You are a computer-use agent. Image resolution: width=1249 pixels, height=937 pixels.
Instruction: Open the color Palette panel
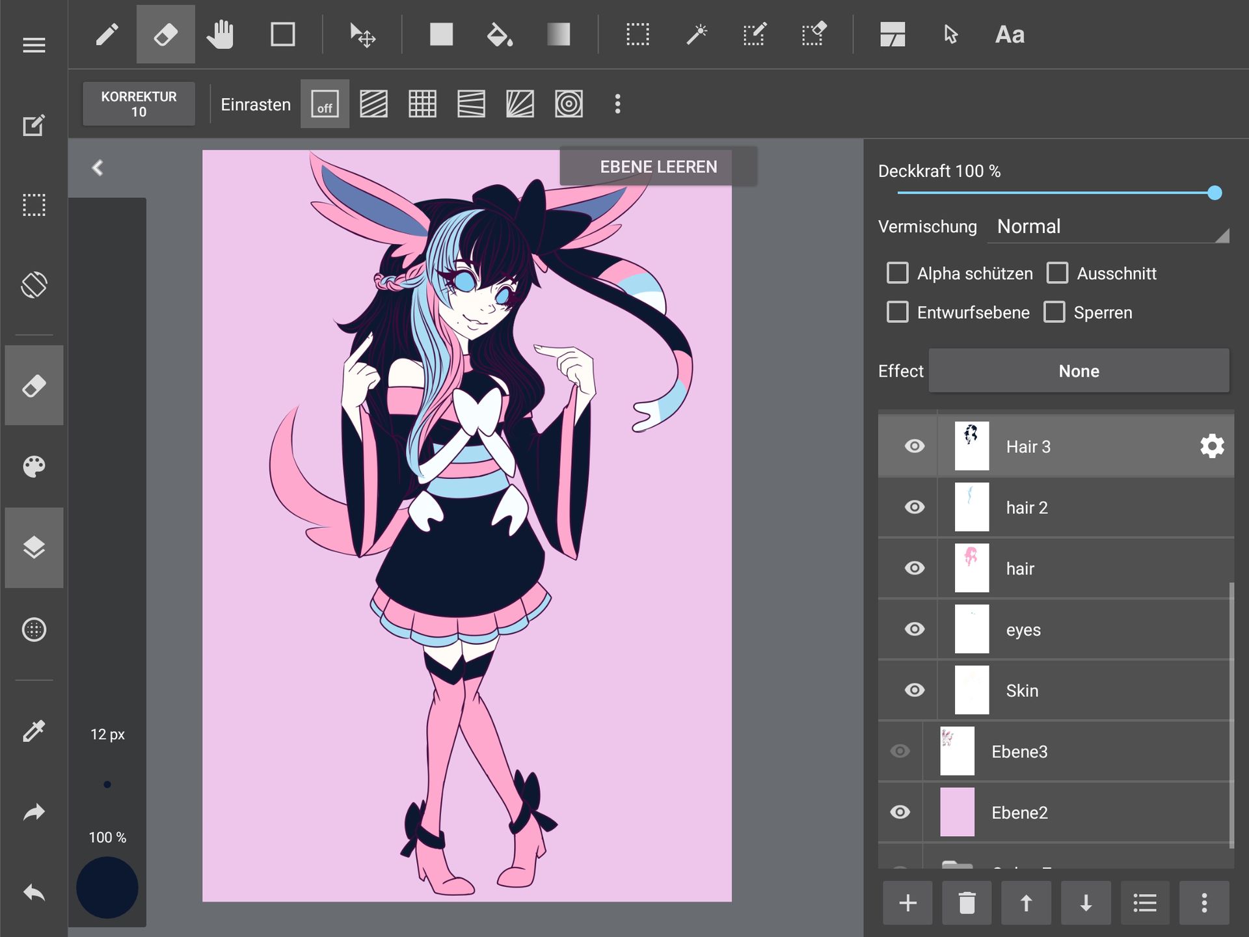[34, 467]
